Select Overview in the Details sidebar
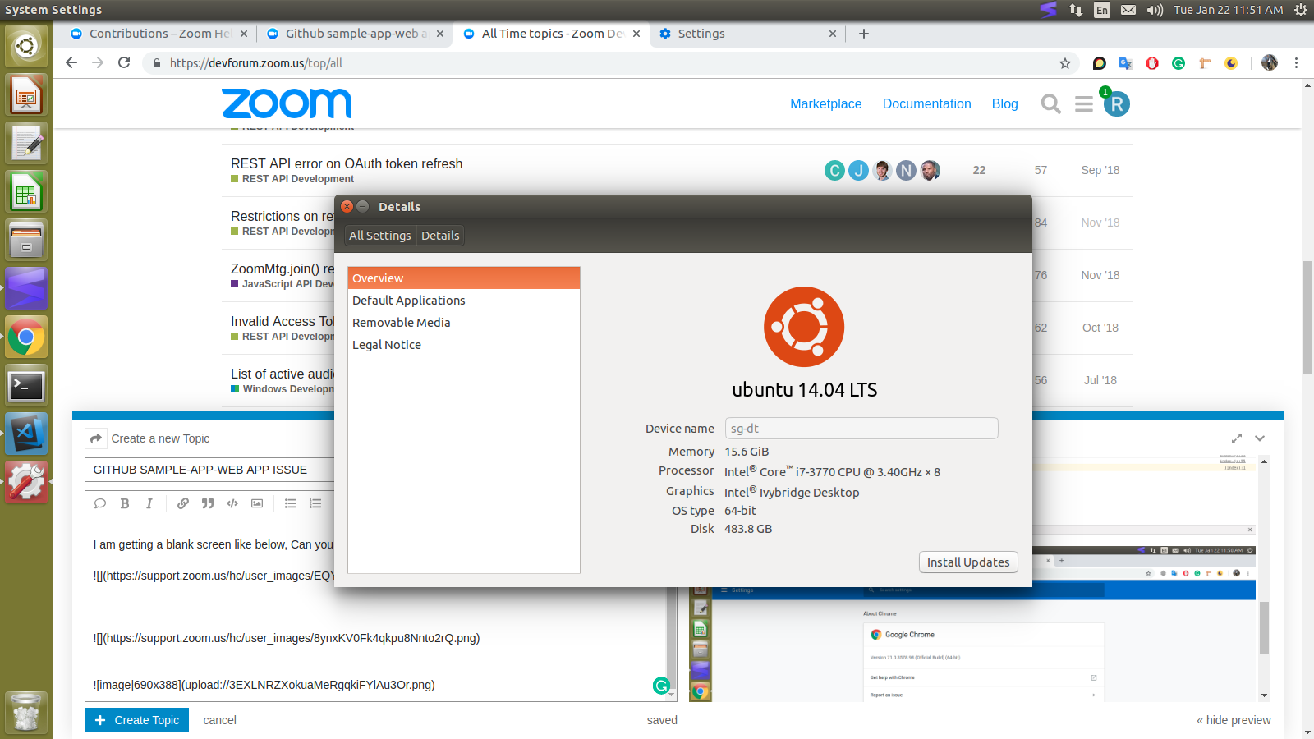 tap(464, 278)
